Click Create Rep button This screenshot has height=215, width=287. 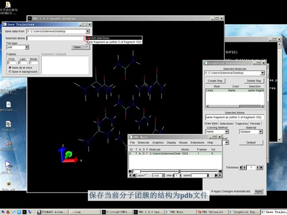click(215, 80)
